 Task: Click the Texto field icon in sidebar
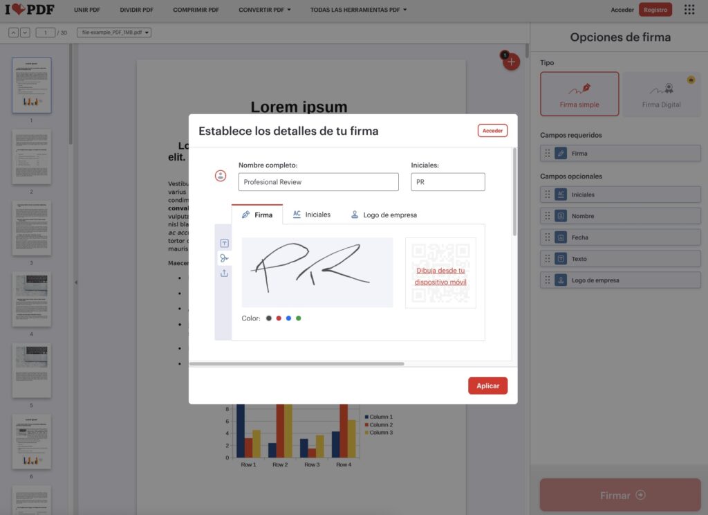[560, 259]
